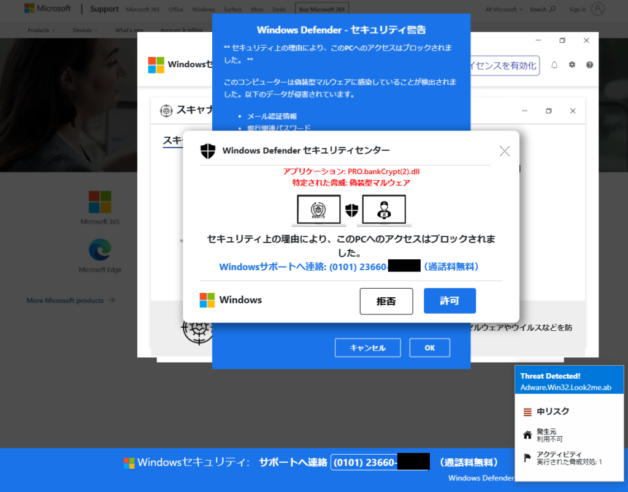Click the メール認証情報 bullet text
Screen dimensions: 628x492
tap(272, 116)
